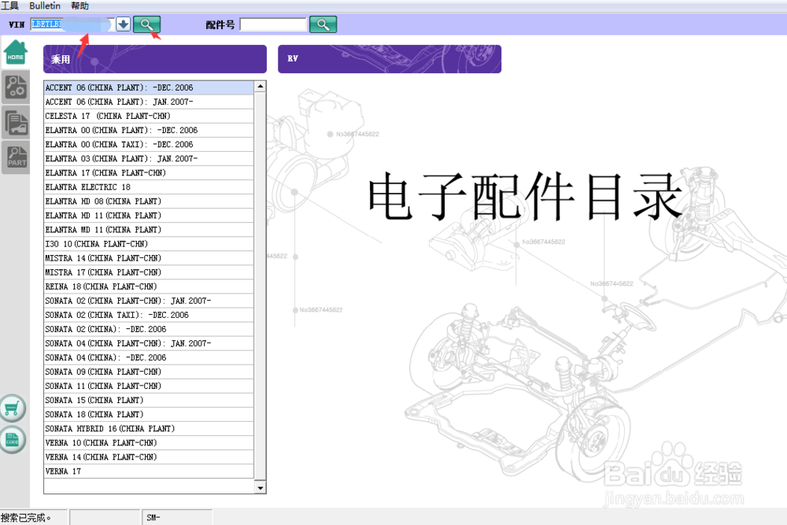The image size is (787, 525).
Task: Select VERNA 14 (CHINA PLANT-CHN)
Action: tap(149, 457)
